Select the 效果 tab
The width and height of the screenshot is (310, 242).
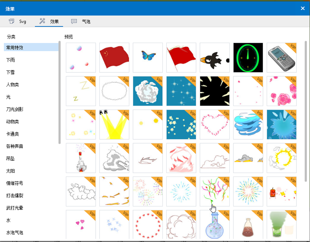[49, 21]
